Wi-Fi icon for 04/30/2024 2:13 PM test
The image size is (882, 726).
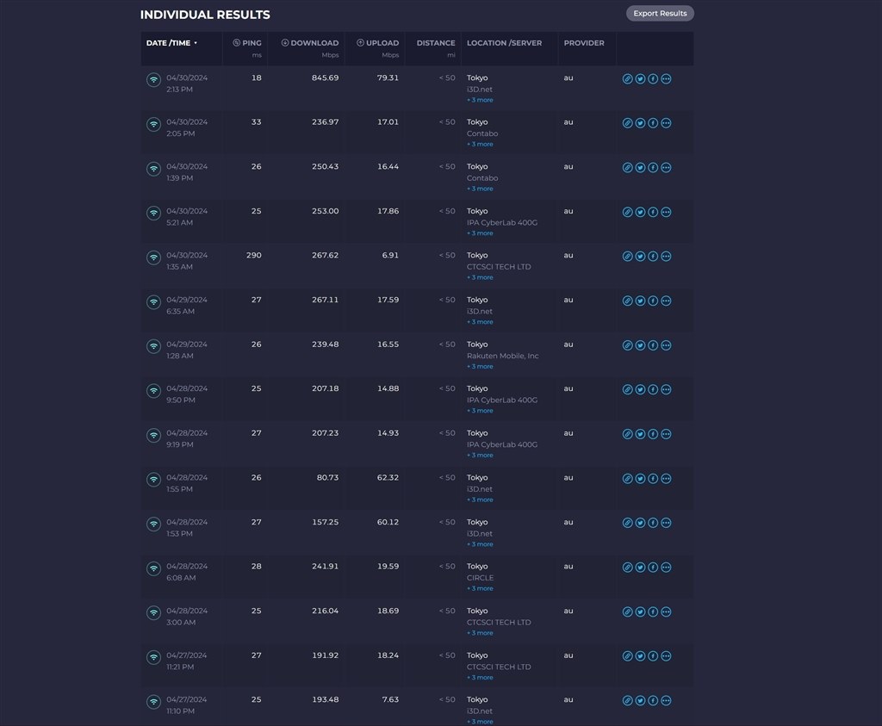click(153, 80)
